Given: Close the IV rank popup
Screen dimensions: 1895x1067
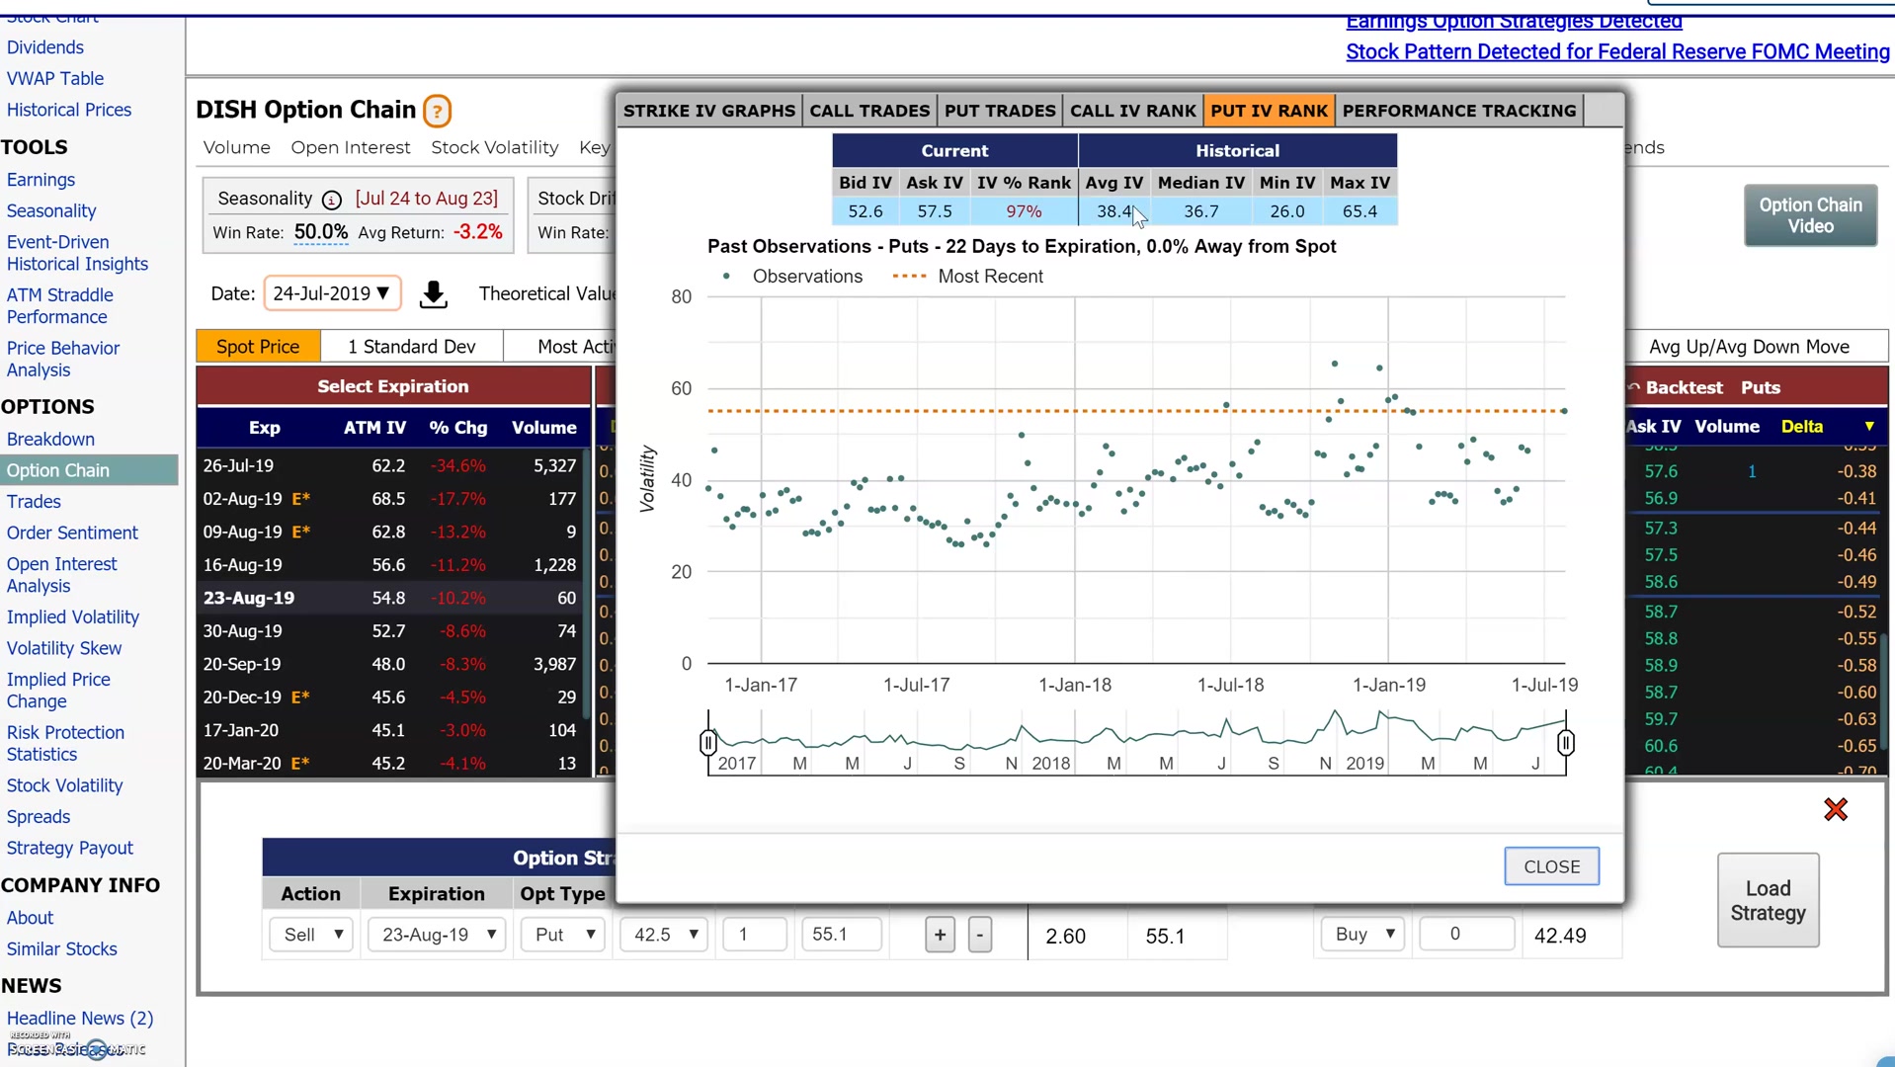Looking at the screenshot, I should tap(1551, 866).
